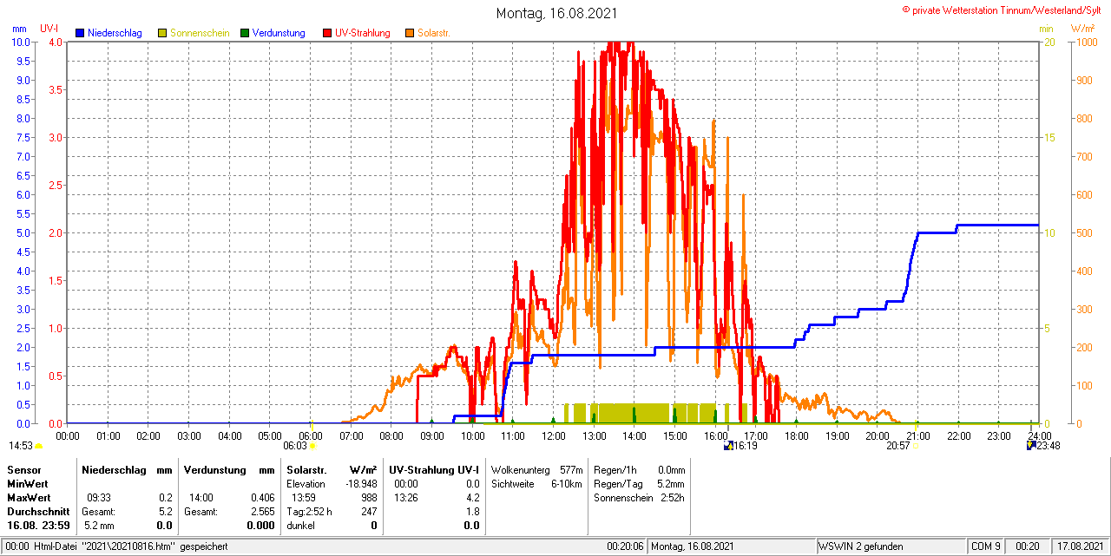The image size is (1111, 556).
Task: Click the MinWert row label
Action: click(x=27, y=484)
